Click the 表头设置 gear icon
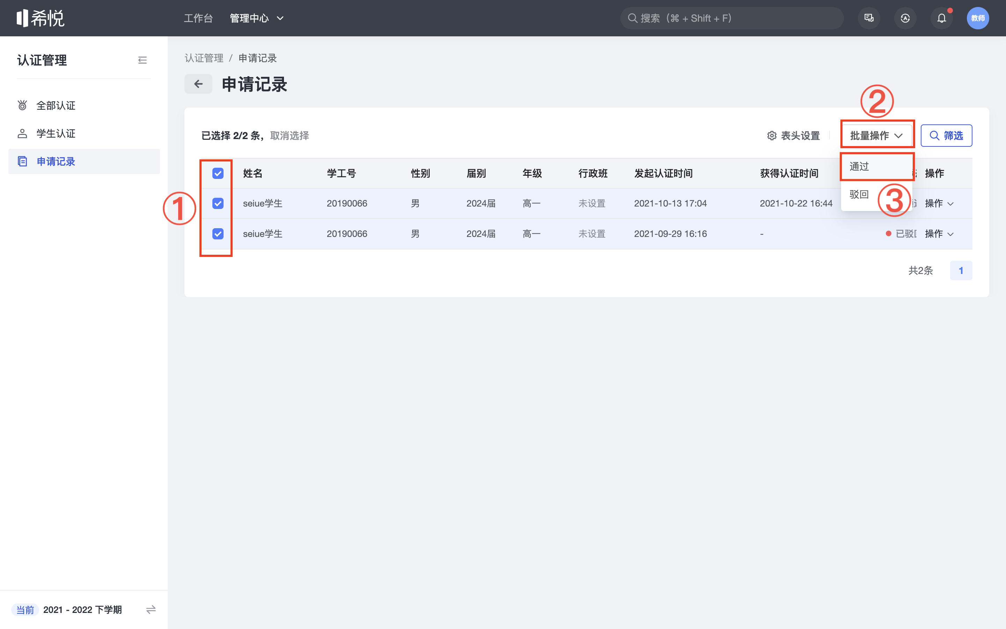This screenshot has width=1006, height=629. click(772, 136)
